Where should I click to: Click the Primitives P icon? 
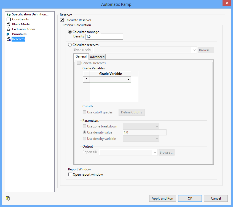coord(8,34)
